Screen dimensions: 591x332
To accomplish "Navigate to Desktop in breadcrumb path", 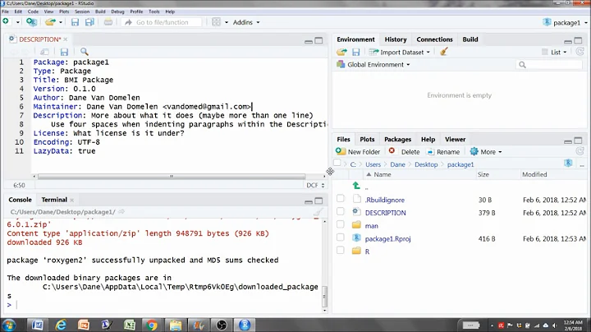I will [426, 164].
